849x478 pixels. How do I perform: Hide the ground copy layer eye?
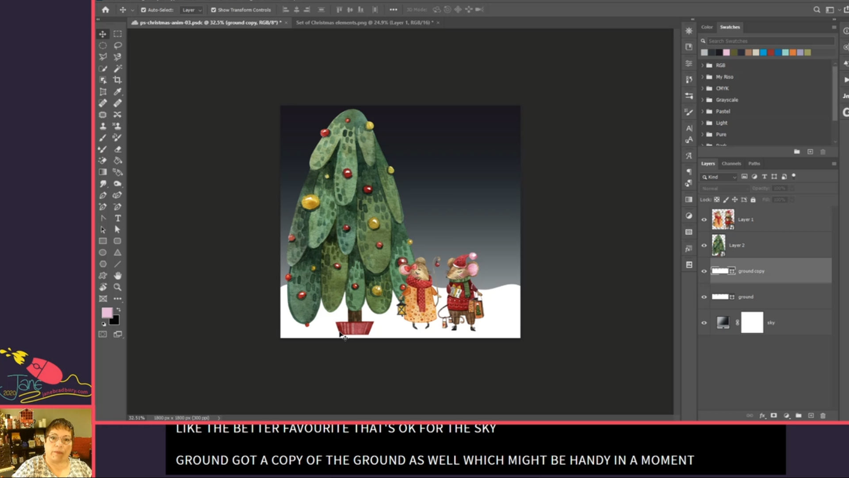click(704, 271)
